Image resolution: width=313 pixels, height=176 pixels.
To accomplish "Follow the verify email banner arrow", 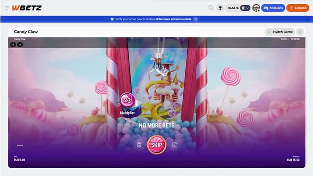I will tap(196, 19).
